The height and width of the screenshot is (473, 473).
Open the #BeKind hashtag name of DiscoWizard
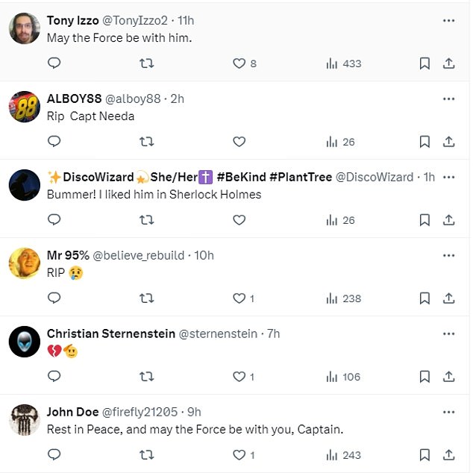tap(241, 177)
